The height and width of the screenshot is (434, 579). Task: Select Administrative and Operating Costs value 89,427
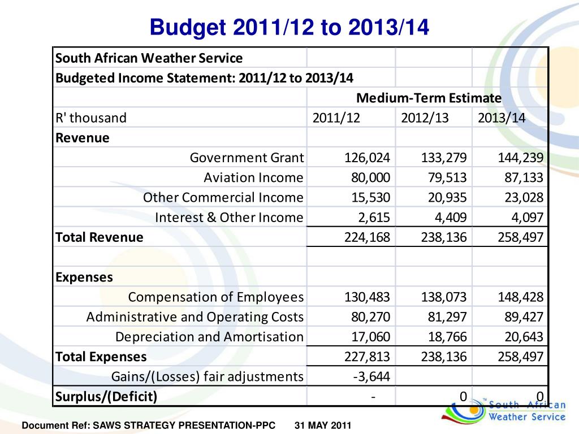524,317
